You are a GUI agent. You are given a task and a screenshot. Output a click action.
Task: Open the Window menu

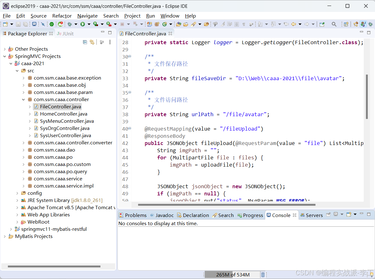[x=170, y=16]
